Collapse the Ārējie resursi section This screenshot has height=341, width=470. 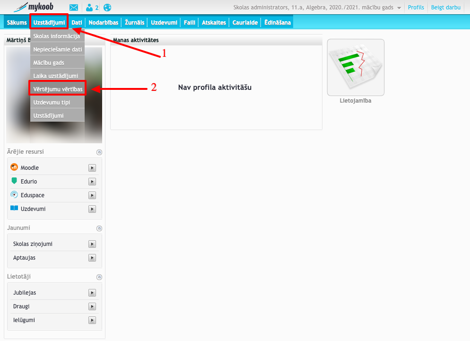point(99,152)
